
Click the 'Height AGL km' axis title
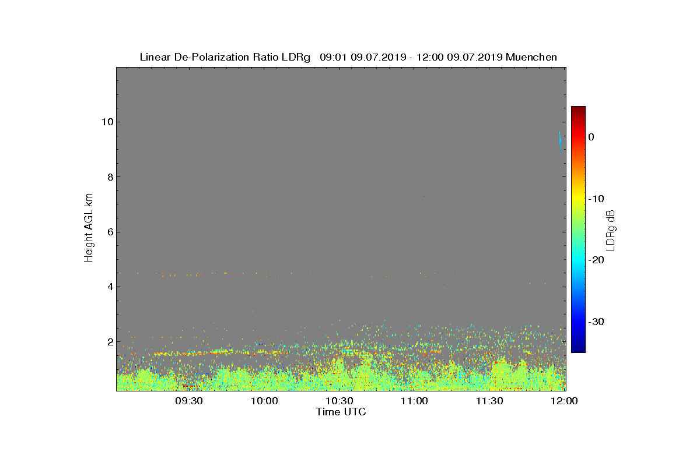coord(89,228)
